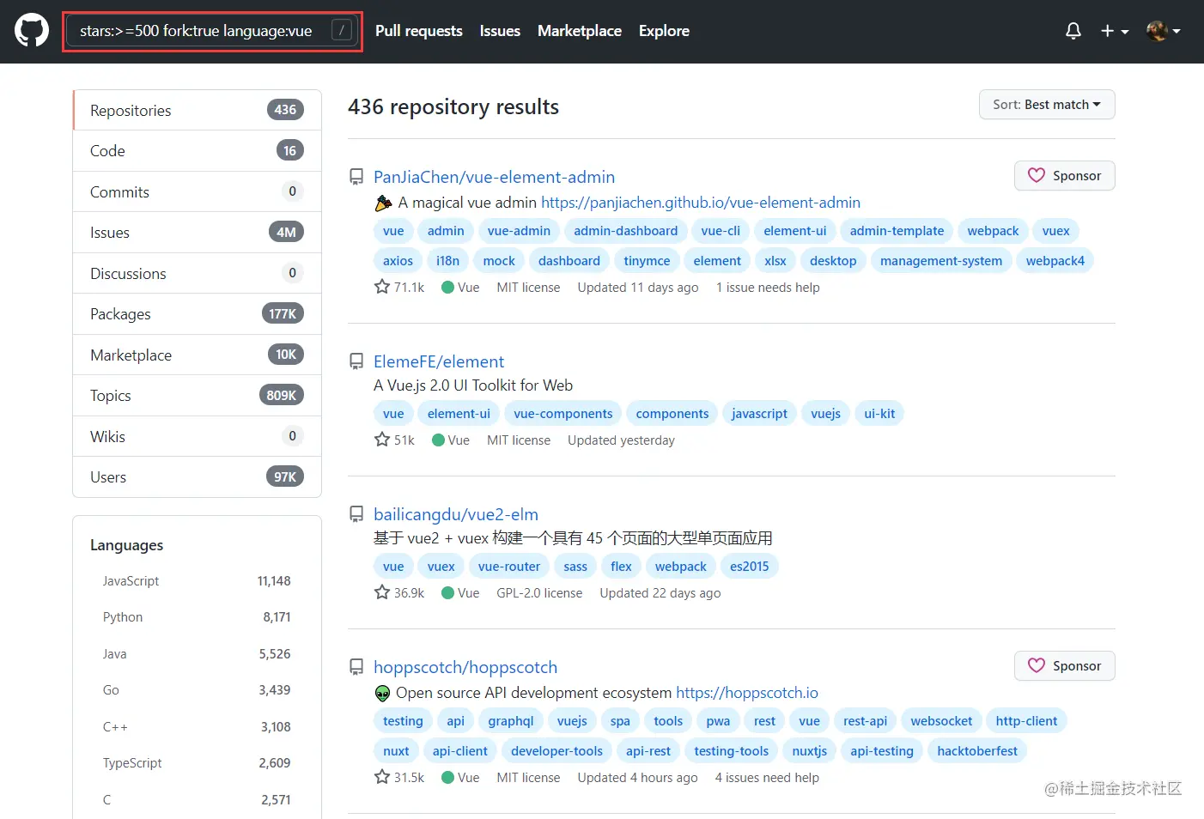This screenshot has height=819, width=1204.
Task: Select the Topics filter in sidebar
Action: [x=198, y=396]
